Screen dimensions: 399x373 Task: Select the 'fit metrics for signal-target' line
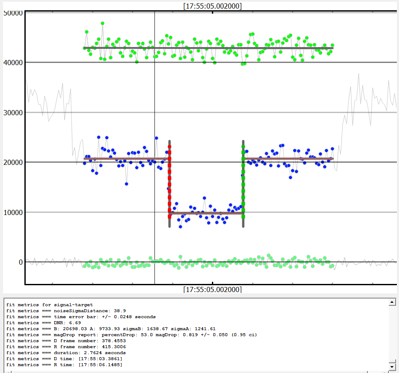click(x=50, y=305)
